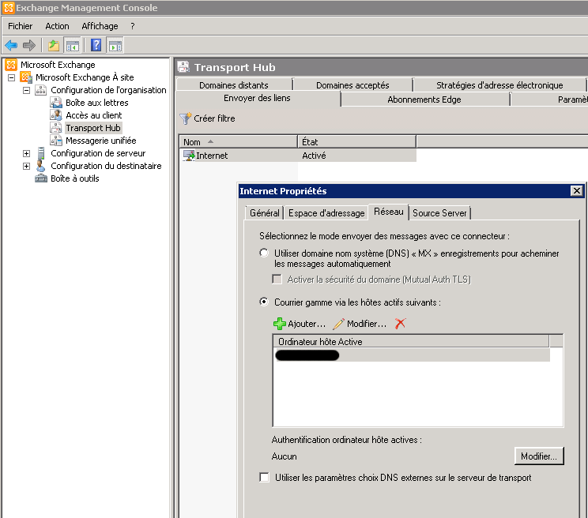Image resolution: width=588 pixels, height=518 pixels.
Task: Select the Transport Hub tree item label
Action: [x=93, y=128]
